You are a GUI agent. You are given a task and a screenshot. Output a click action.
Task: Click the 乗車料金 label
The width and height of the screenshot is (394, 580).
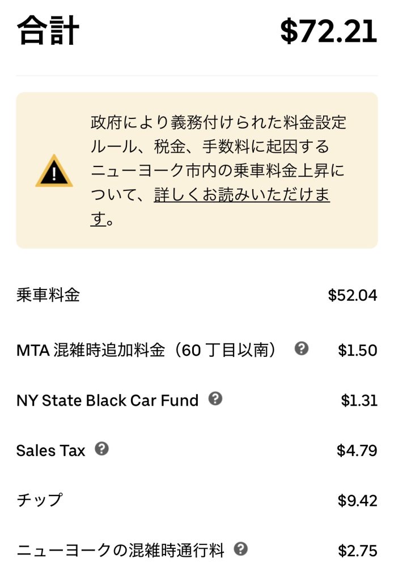48,295
